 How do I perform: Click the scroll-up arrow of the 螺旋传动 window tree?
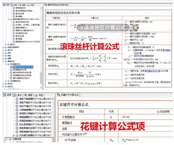[x=41, y=8]
